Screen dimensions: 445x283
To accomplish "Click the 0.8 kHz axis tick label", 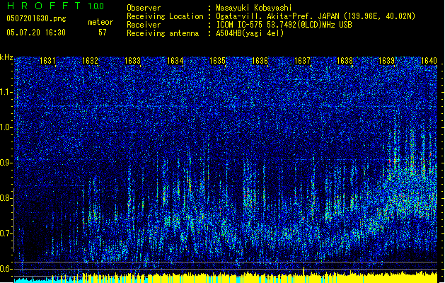I will (6, 198).
